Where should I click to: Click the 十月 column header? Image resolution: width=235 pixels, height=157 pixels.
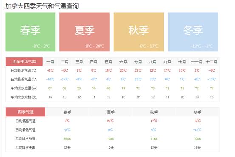pyautogui.click(x=182, y=62)
